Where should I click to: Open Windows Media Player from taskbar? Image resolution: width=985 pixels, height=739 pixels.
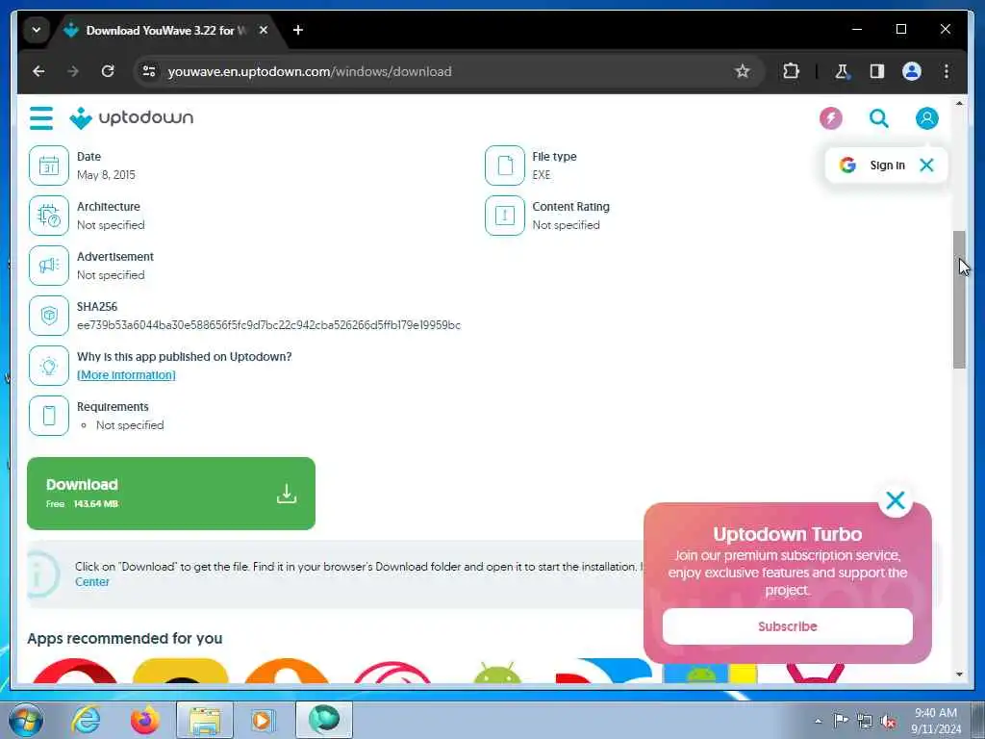263,720
